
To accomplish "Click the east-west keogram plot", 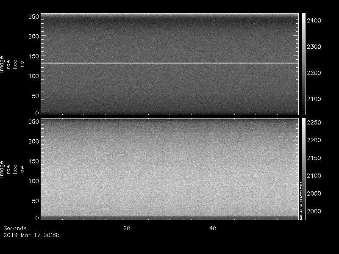I will point(170,169).
